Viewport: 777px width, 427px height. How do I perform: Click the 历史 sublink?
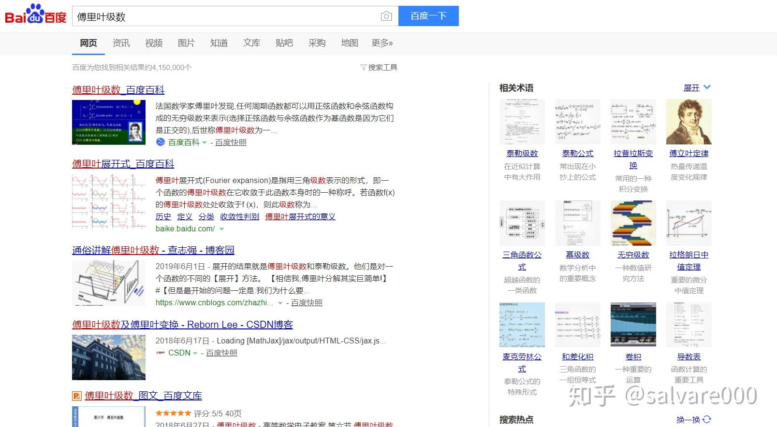click(x=163, y=217)
